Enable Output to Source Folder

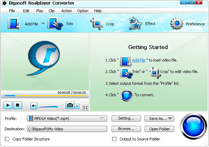coord(114,139)
